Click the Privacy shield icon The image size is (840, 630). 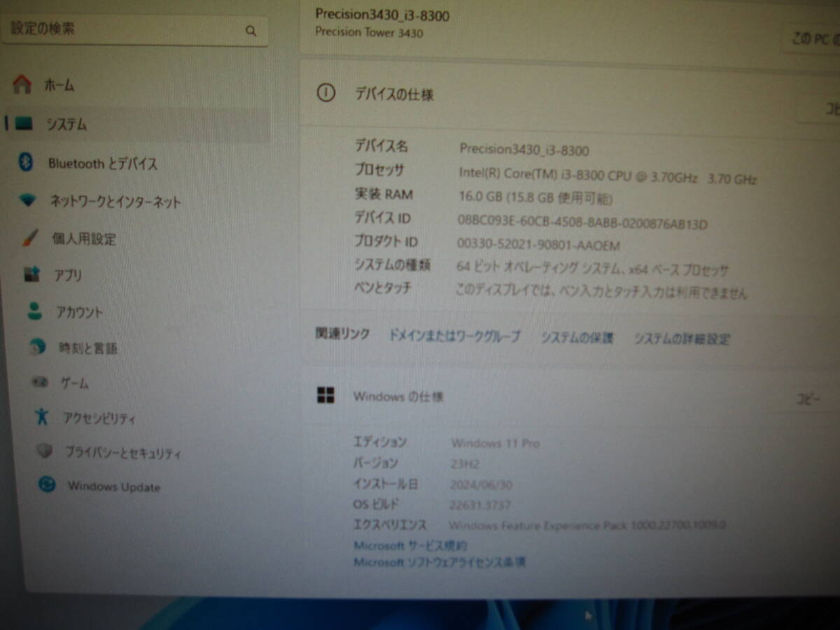click(45, 451)
